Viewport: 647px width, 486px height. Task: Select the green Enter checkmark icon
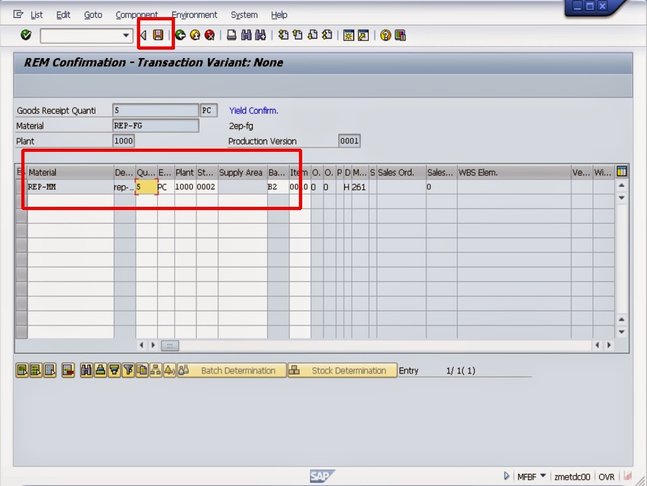25,35
